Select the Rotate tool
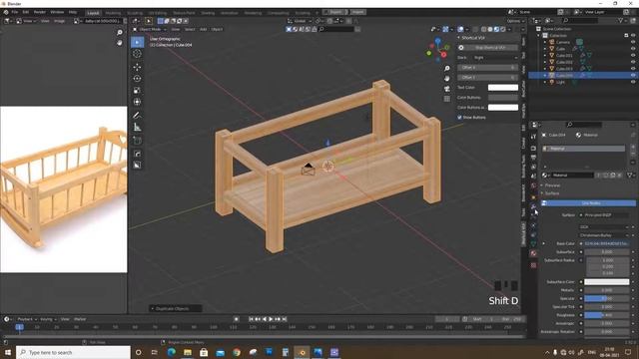 pyautogui.click(x=138, y=79)
